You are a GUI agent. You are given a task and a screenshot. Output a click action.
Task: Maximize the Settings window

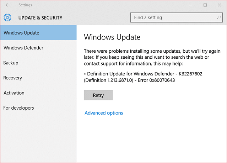pos(205,5)
